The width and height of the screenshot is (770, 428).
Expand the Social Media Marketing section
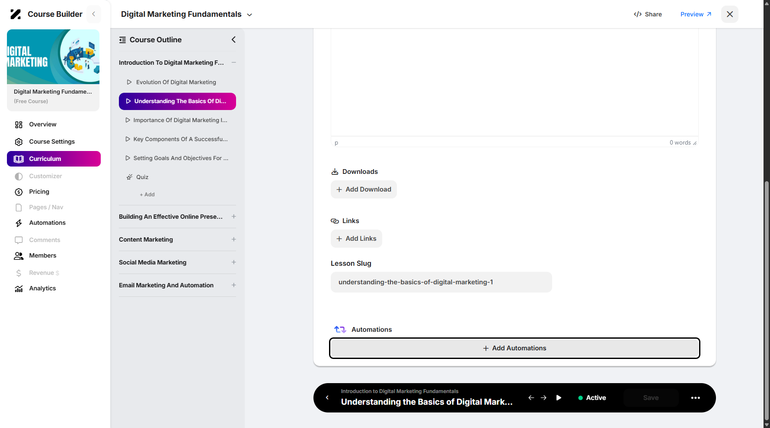tap(233, 262)
